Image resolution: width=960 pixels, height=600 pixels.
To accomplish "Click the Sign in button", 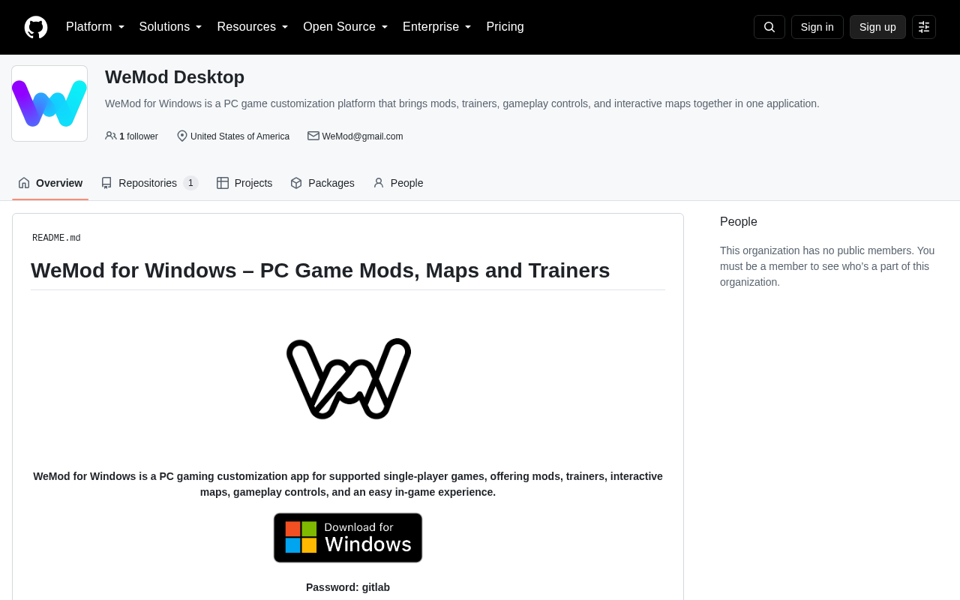I will tap(817, 27).
